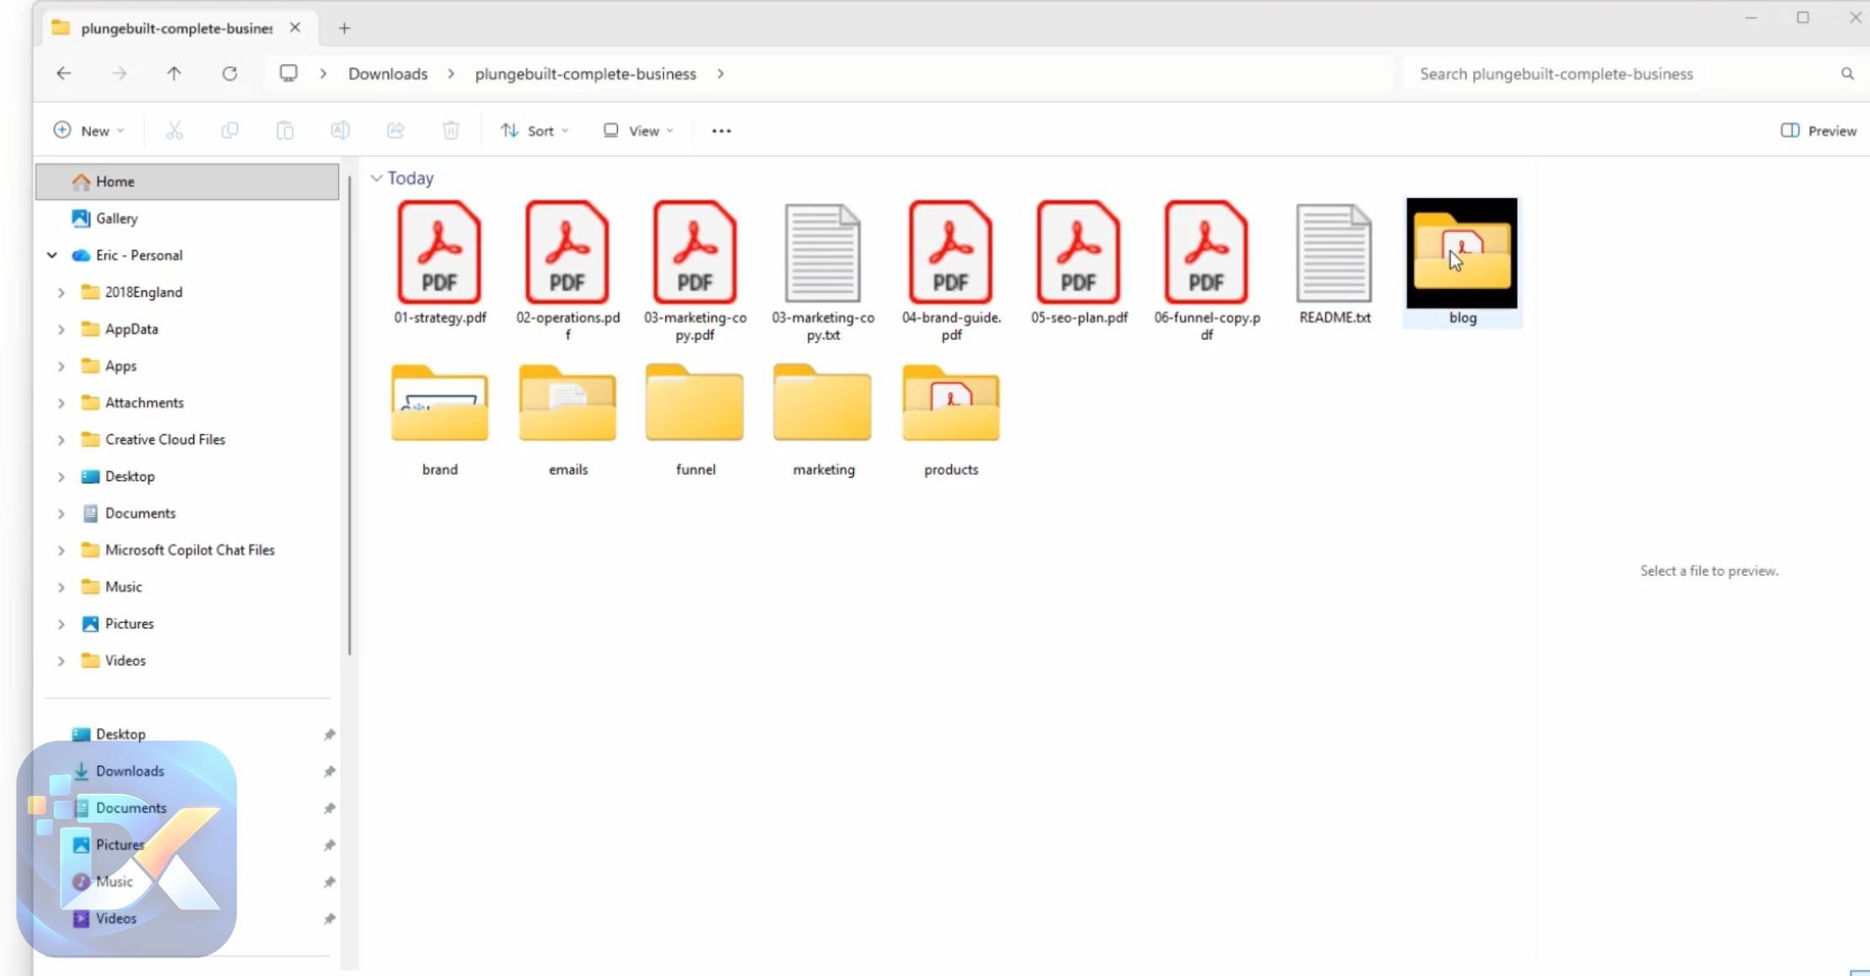Go up one folder level arrow
The width and height of the screenshot is (1870, 976).
(174, 73)
